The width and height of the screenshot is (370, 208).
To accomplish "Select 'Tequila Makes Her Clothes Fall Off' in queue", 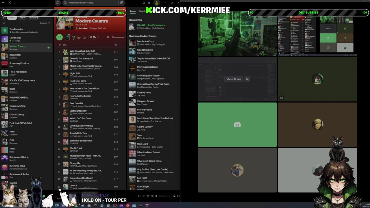I will point(153,60).
